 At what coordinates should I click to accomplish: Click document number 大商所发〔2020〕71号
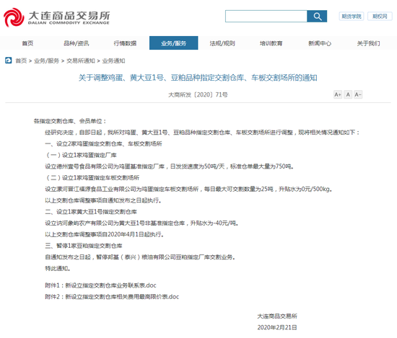[198, 94]
